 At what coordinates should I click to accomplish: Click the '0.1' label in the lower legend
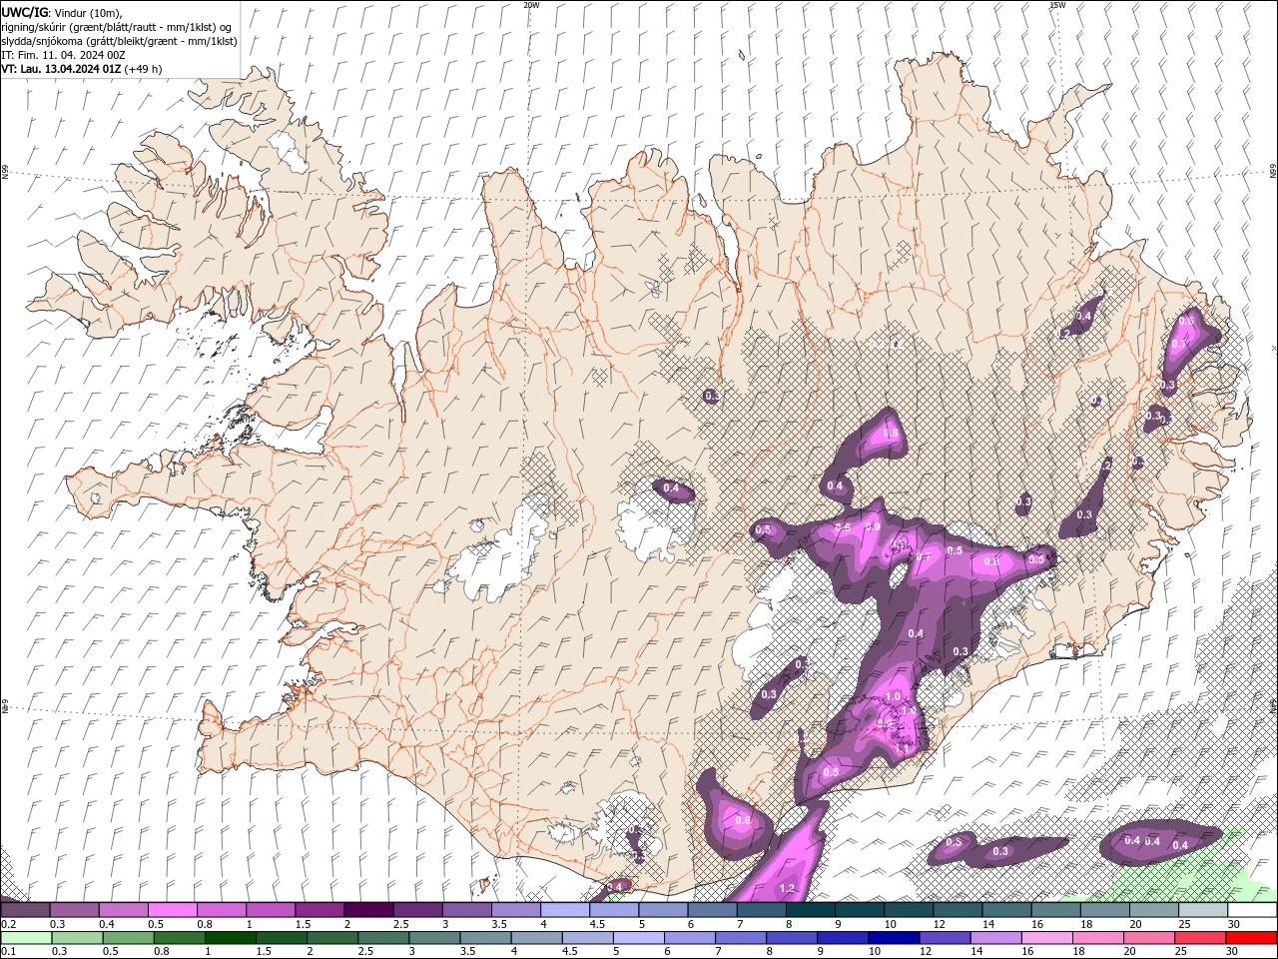8,951
